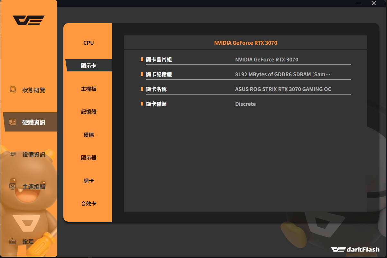387x258 pixels.
Task: Click the 設備資訊 device icon
Action: click(x=13, y=154)
